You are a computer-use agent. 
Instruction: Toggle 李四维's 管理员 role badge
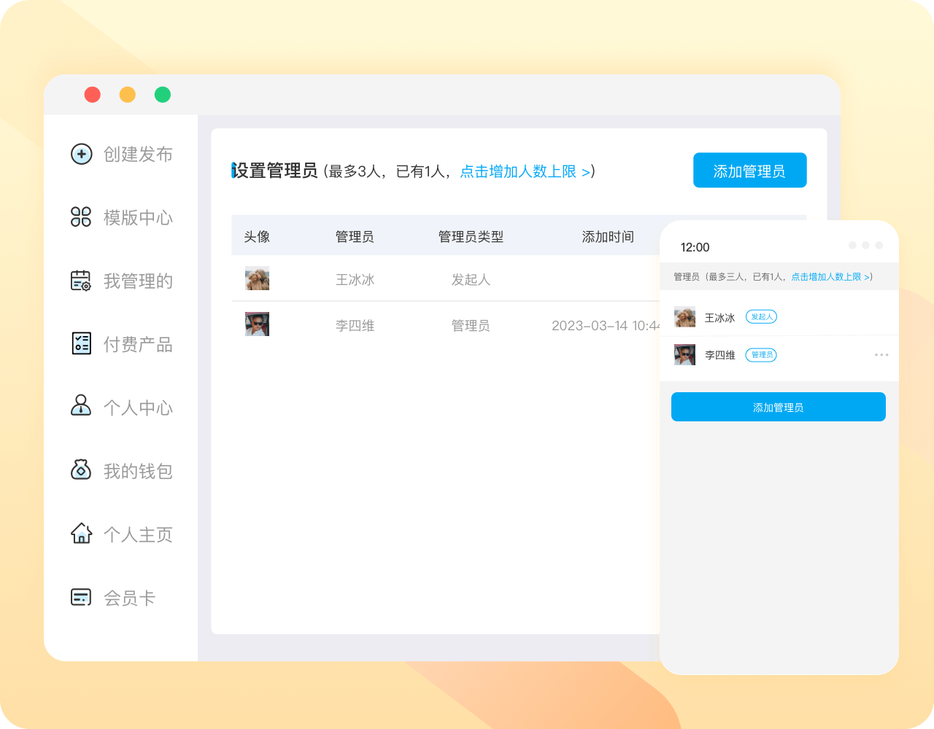pyautogui.click(x=760, y=355)
